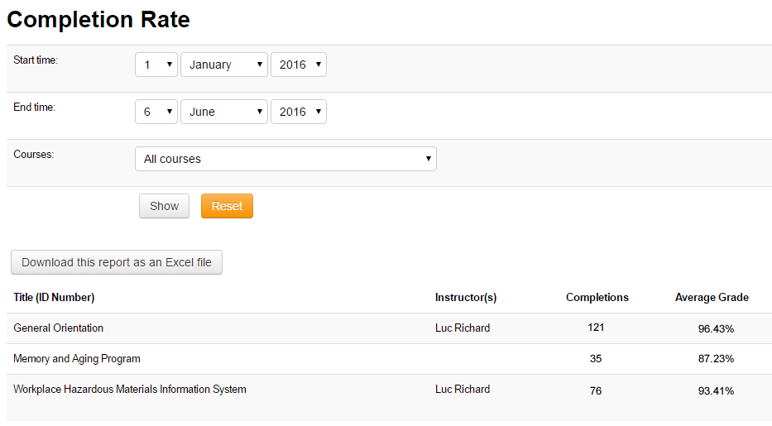Click the Completions column header

(x=597, y=298)
